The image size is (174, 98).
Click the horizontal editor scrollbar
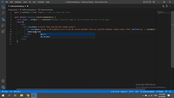click(81, 89)
